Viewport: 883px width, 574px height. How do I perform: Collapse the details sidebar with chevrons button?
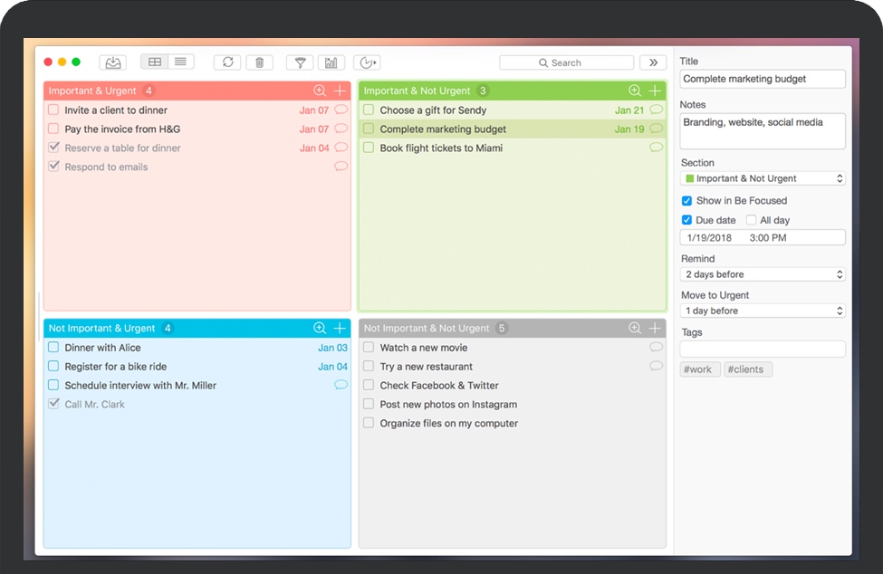[x=653, y=62]
